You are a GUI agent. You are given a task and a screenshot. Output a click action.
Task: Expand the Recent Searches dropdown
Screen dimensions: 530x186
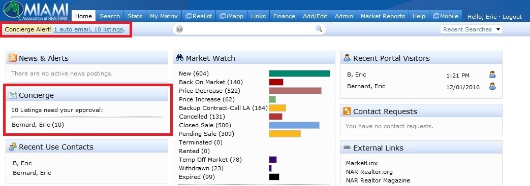point(472,29)
